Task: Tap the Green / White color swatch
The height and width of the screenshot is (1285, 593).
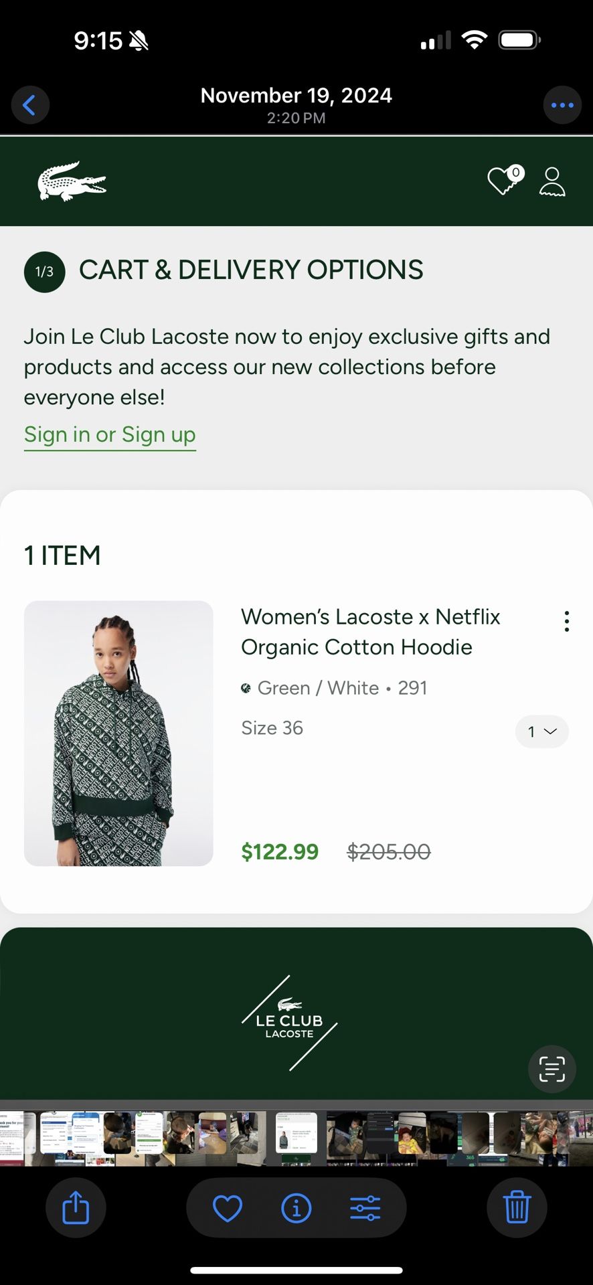Action: pos(246,688)
